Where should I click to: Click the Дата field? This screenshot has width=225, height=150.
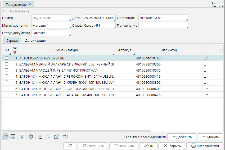pos(99,18)
